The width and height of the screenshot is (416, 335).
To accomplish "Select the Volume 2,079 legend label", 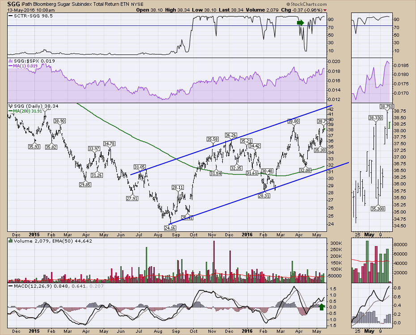I will point(26,241).
